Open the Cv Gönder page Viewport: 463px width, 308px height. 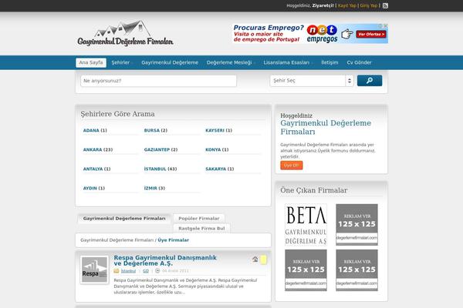(x=359, y=62)
